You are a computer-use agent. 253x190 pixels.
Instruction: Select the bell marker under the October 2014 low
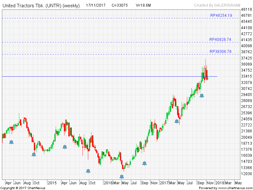[x=34, y=155]
